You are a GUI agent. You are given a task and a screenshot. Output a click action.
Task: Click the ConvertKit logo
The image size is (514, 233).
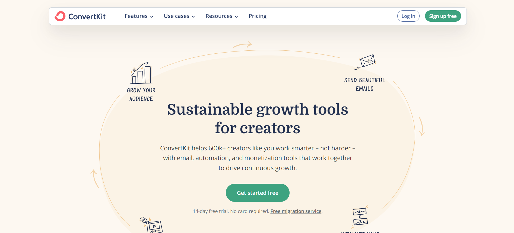coord(80,16)
